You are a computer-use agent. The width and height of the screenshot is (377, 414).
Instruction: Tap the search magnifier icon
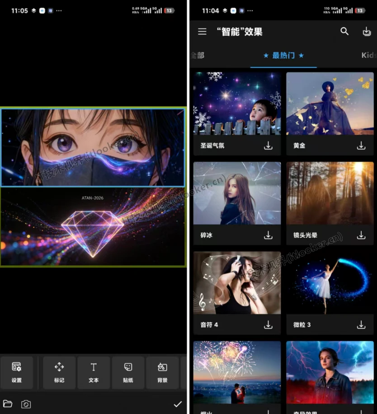pos(344,31)
